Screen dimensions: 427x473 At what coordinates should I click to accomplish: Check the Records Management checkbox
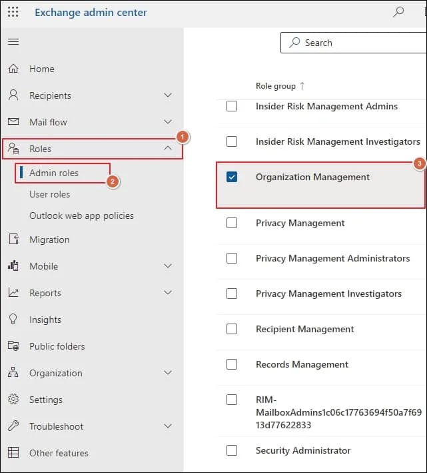232,364
